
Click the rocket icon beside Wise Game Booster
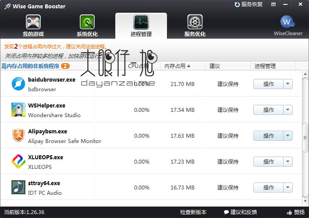point(7,6)
